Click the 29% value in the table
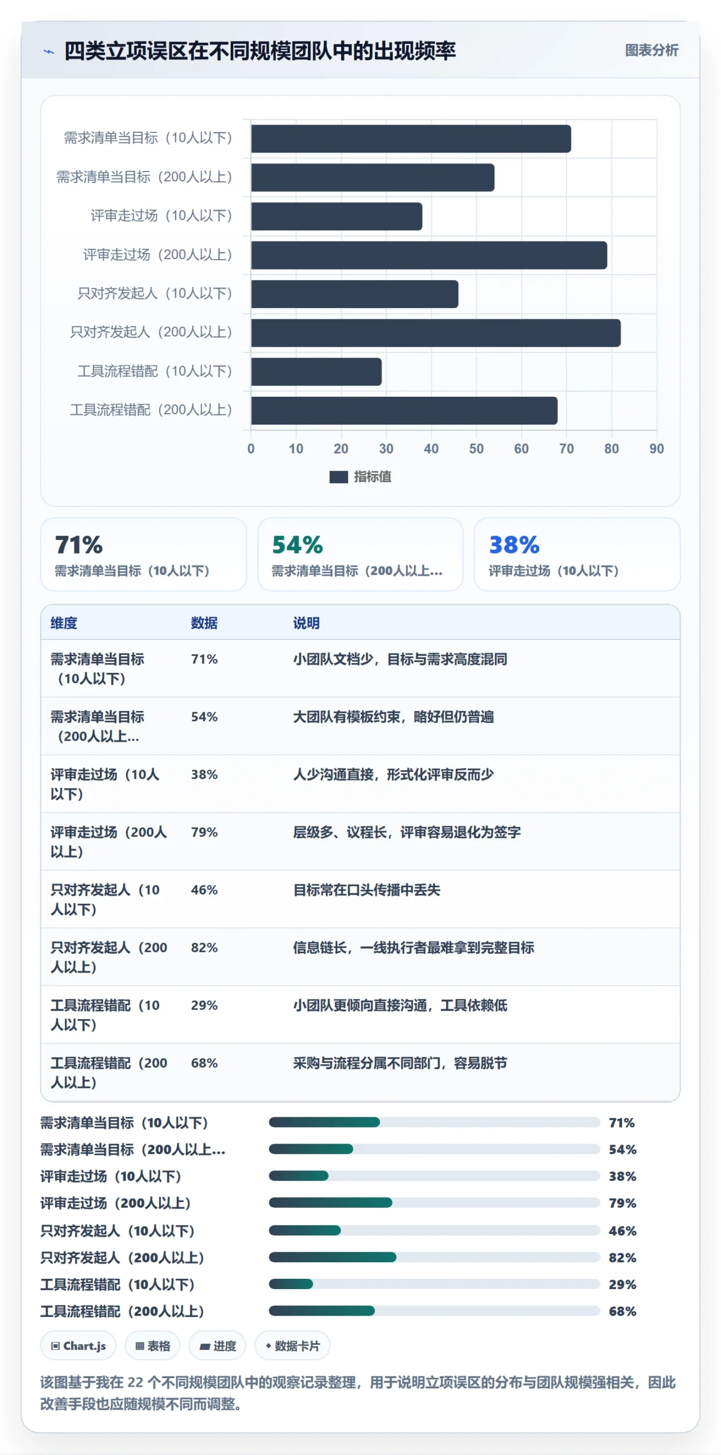 (204, 1005)
